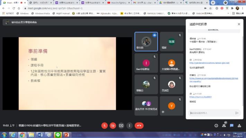
Task: Open the extensions puzzle icon
Action: pos(232,8)
